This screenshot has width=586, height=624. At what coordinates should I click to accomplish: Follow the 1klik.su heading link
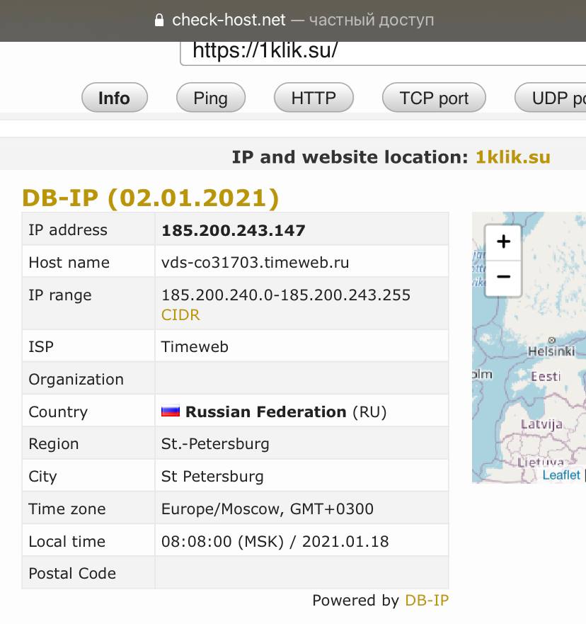513,157
